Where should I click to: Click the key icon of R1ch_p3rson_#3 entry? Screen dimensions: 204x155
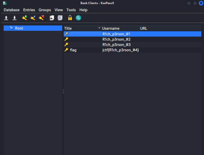point(66,44)
